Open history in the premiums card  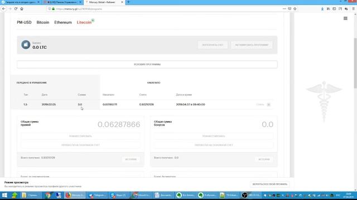pyautogui.click(x=131, y=159)
